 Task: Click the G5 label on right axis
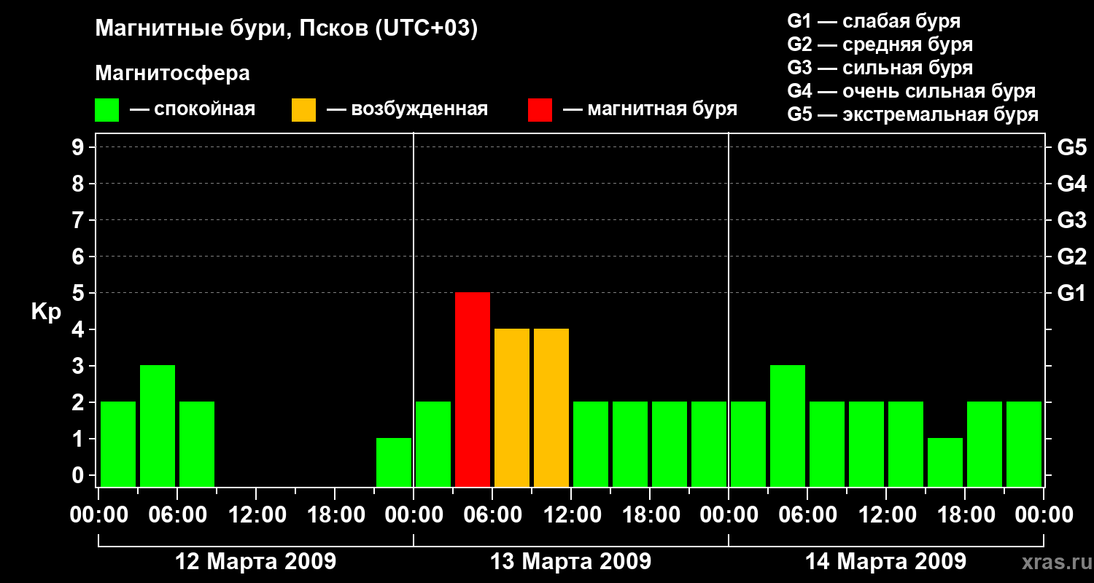(x=1071, y=148)
